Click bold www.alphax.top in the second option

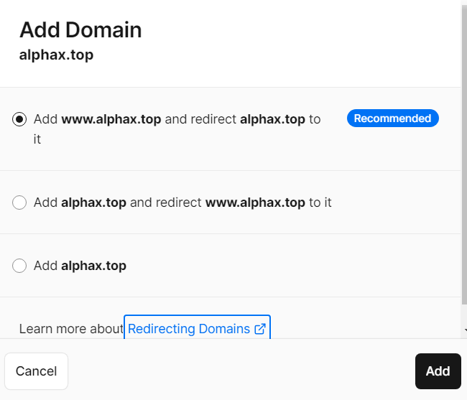255,203
